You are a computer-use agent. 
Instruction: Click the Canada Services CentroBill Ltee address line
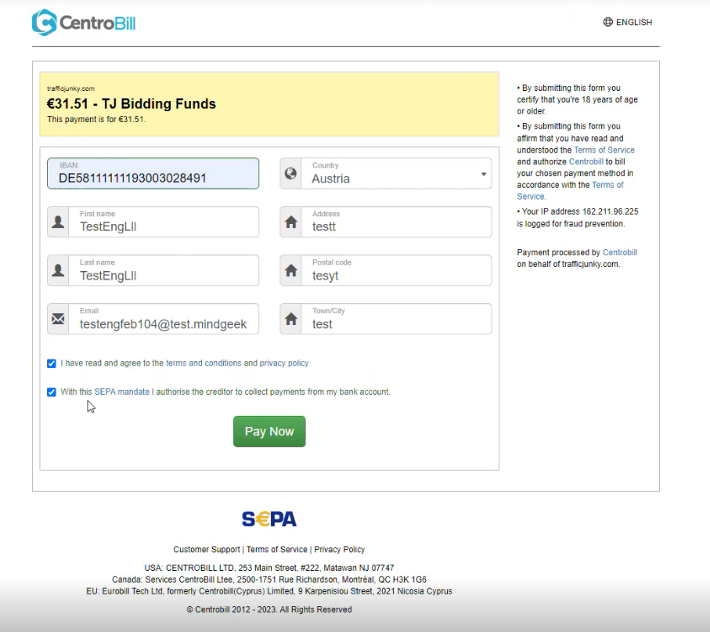[269, 580]
